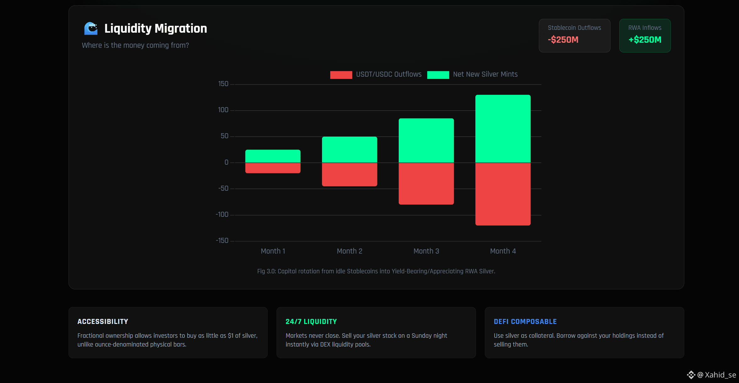This screenshot has height=383, width=739.
Task: Select the Stablecoin Outflows -$250M stat card
Action: 574,36
